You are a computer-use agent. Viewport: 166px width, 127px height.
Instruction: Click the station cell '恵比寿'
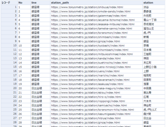[154, 92]
